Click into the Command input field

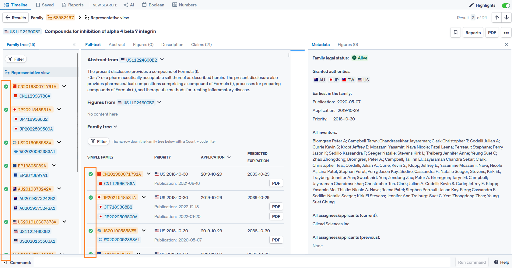pyautogui.click(x=242, y=262)
